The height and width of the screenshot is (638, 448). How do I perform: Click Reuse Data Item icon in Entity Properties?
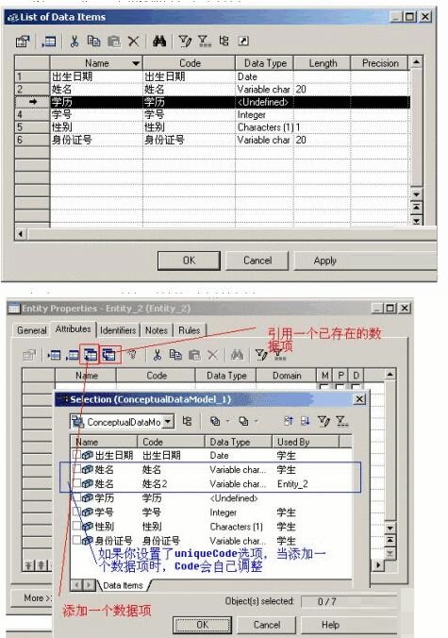point(109,355)
